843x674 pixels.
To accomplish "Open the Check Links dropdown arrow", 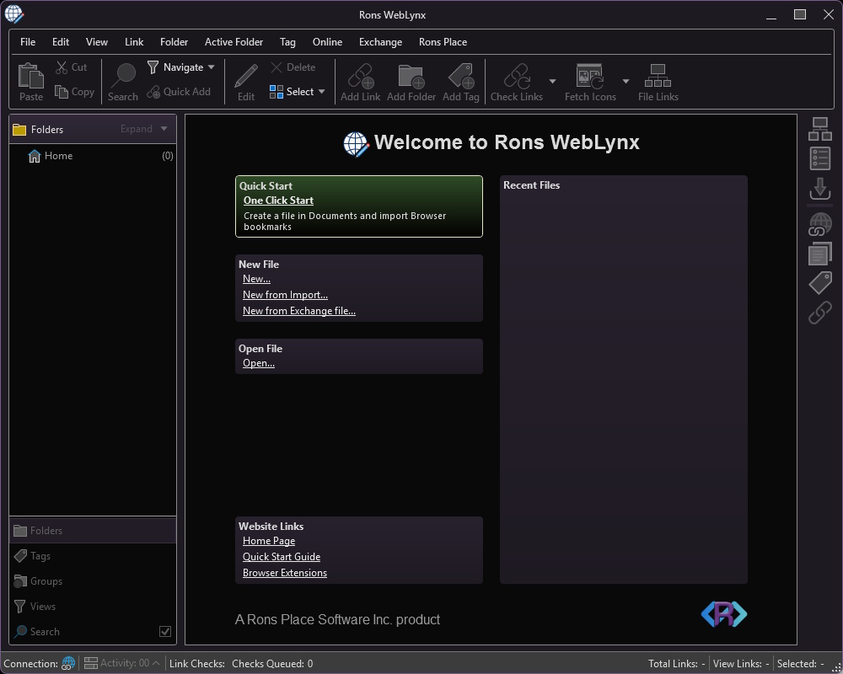I will point(552,81).
